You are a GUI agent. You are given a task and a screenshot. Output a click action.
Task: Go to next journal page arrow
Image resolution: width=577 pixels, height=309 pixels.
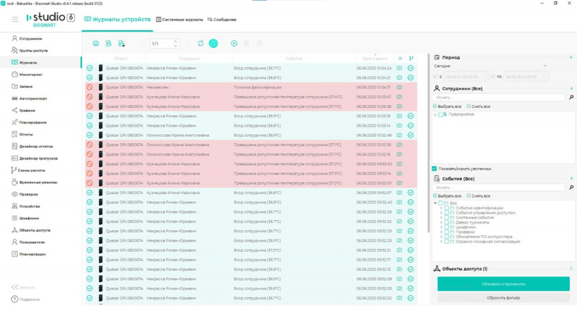coord(188,43)
